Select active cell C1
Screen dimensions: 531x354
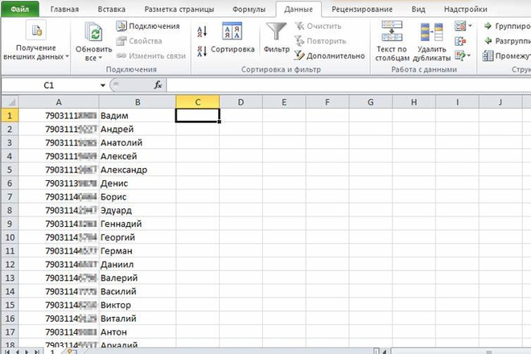(x=197, y=116)
